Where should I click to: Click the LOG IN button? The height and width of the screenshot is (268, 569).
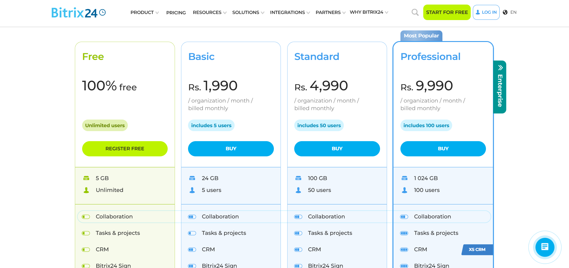point(486,12)
